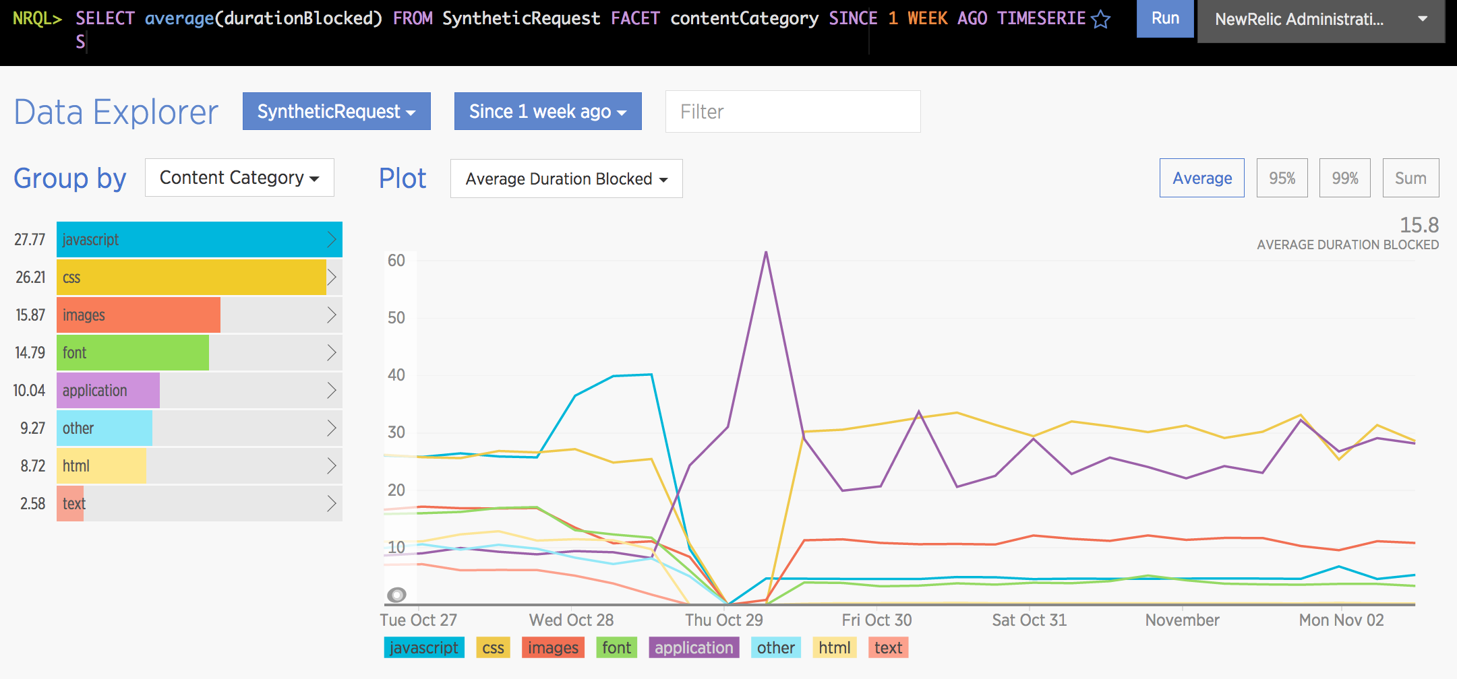Toggle the html series in chart legend

(x=834, y=647)
